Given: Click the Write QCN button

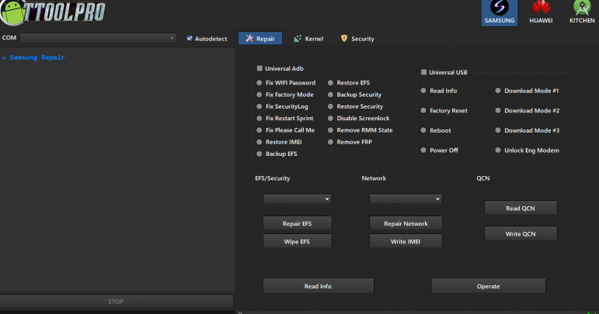Looking at the screenshot, I should point(521,233).
